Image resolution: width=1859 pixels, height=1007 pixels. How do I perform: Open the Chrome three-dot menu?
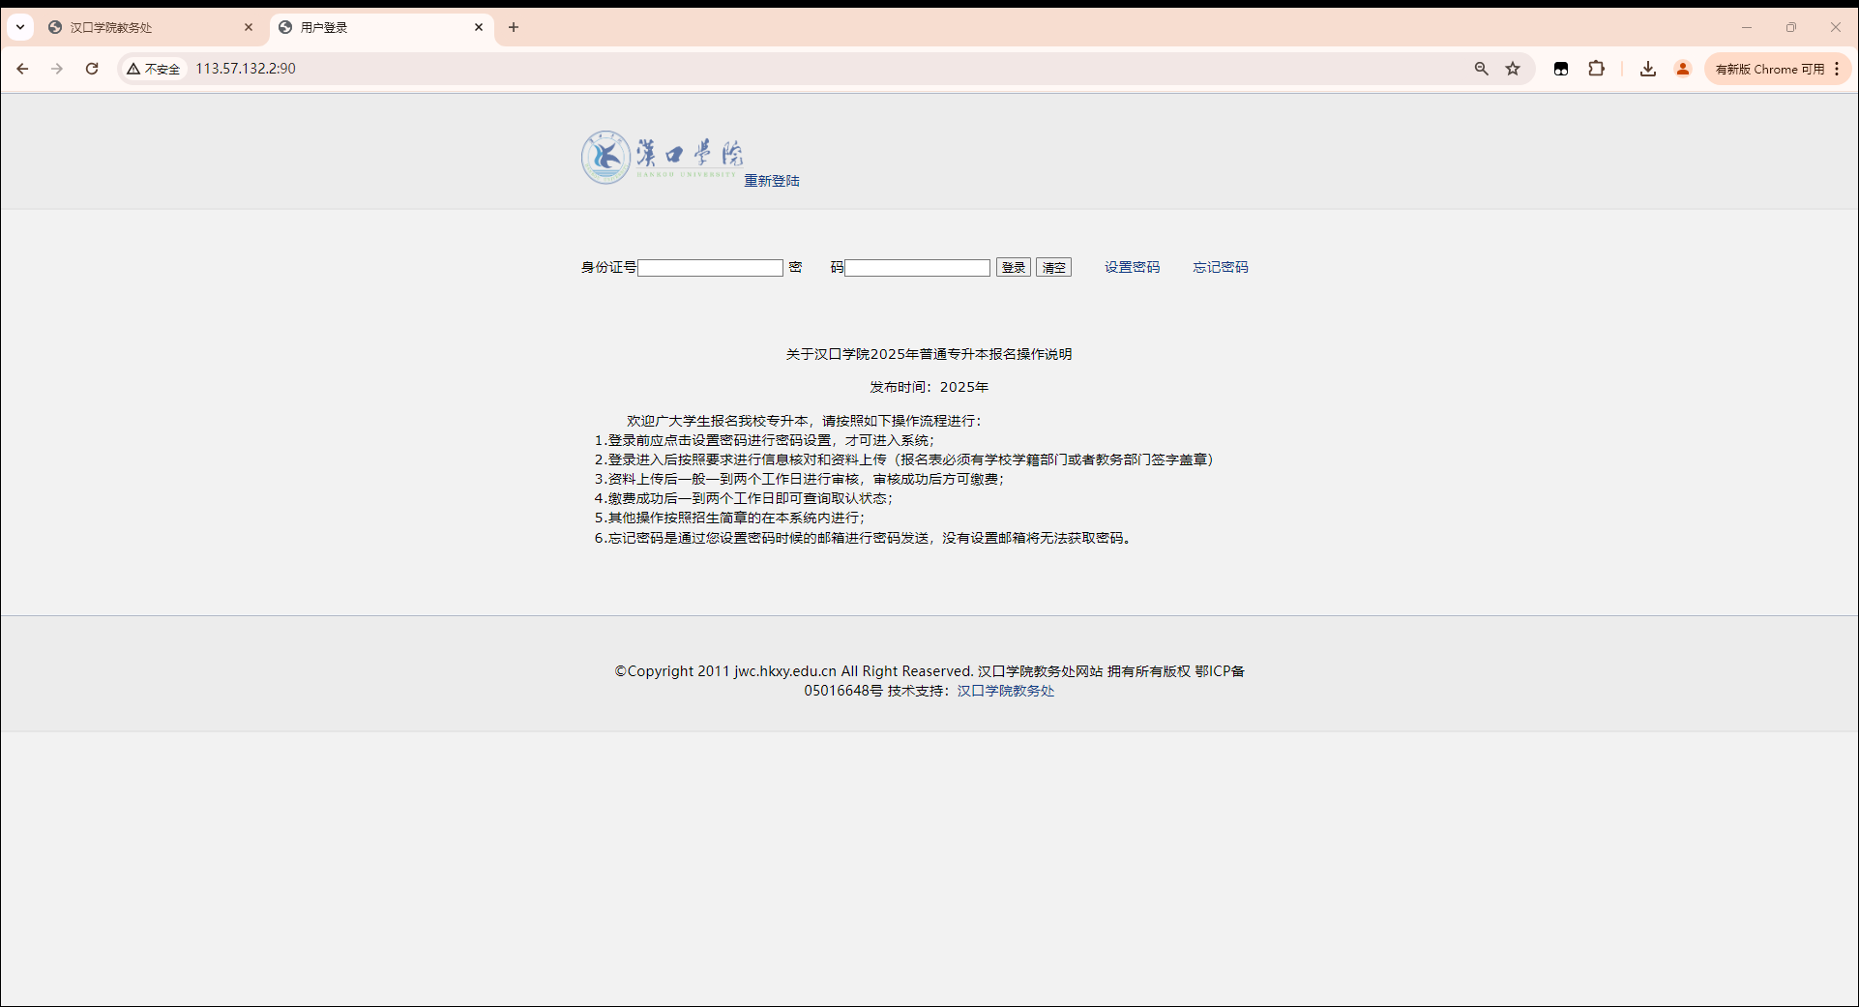coord(1837,69)
